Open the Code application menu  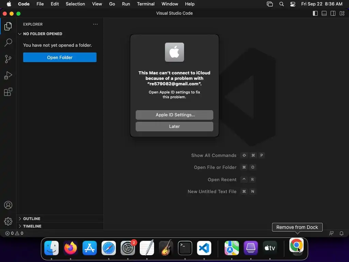pyautogui.click(x=24, y=4)
